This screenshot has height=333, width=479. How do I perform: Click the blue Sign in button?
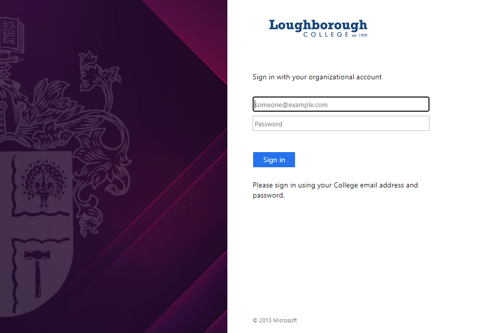(274, 160)
